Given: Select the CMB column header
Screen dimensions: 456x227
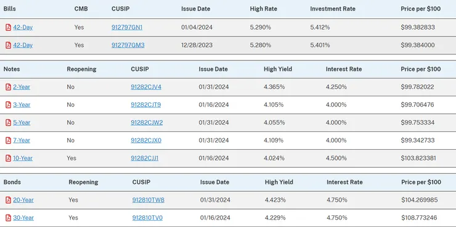Looking at the screenshot, I should point(81,9).
